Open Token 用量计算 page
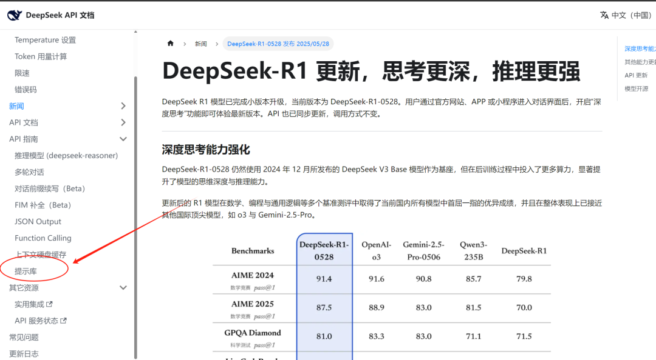Viewport: 656px width, 360px height. click(41, 56)
